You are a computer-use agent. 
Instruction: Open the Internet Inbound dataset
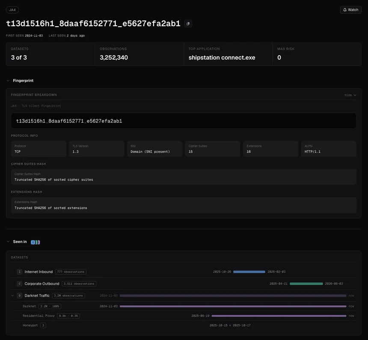click(x=39, y=272)
